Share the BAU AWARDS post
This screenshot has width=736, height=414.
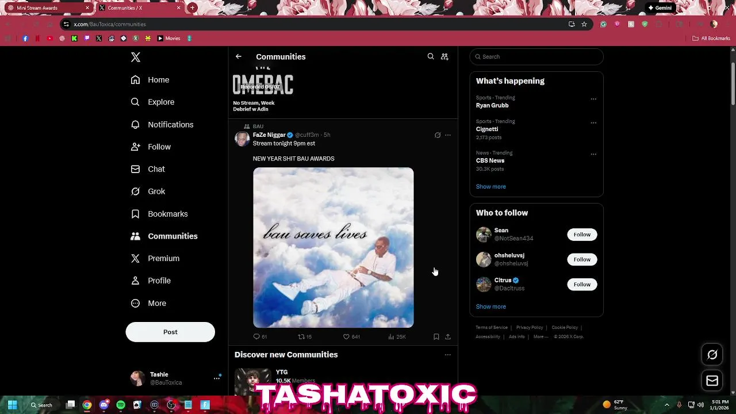point(448,337)
